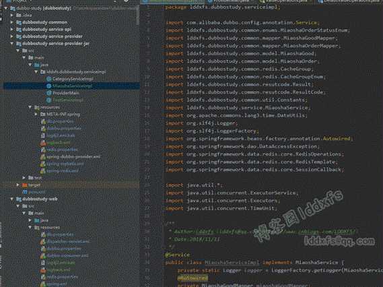
Task: Click the MiaoshaServiceImpl class icon
Action: pyautogui.click(x=49, y=86)
